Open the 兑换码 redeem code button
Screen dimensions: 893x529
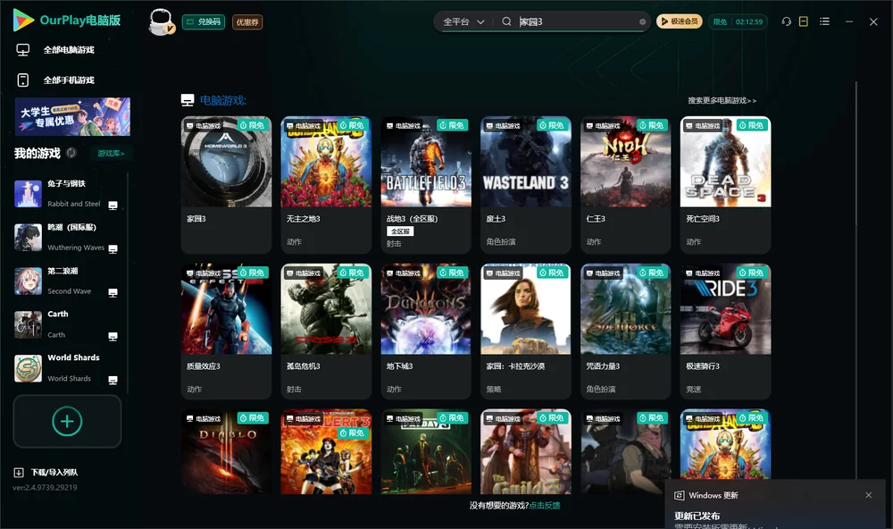[204, 21]
